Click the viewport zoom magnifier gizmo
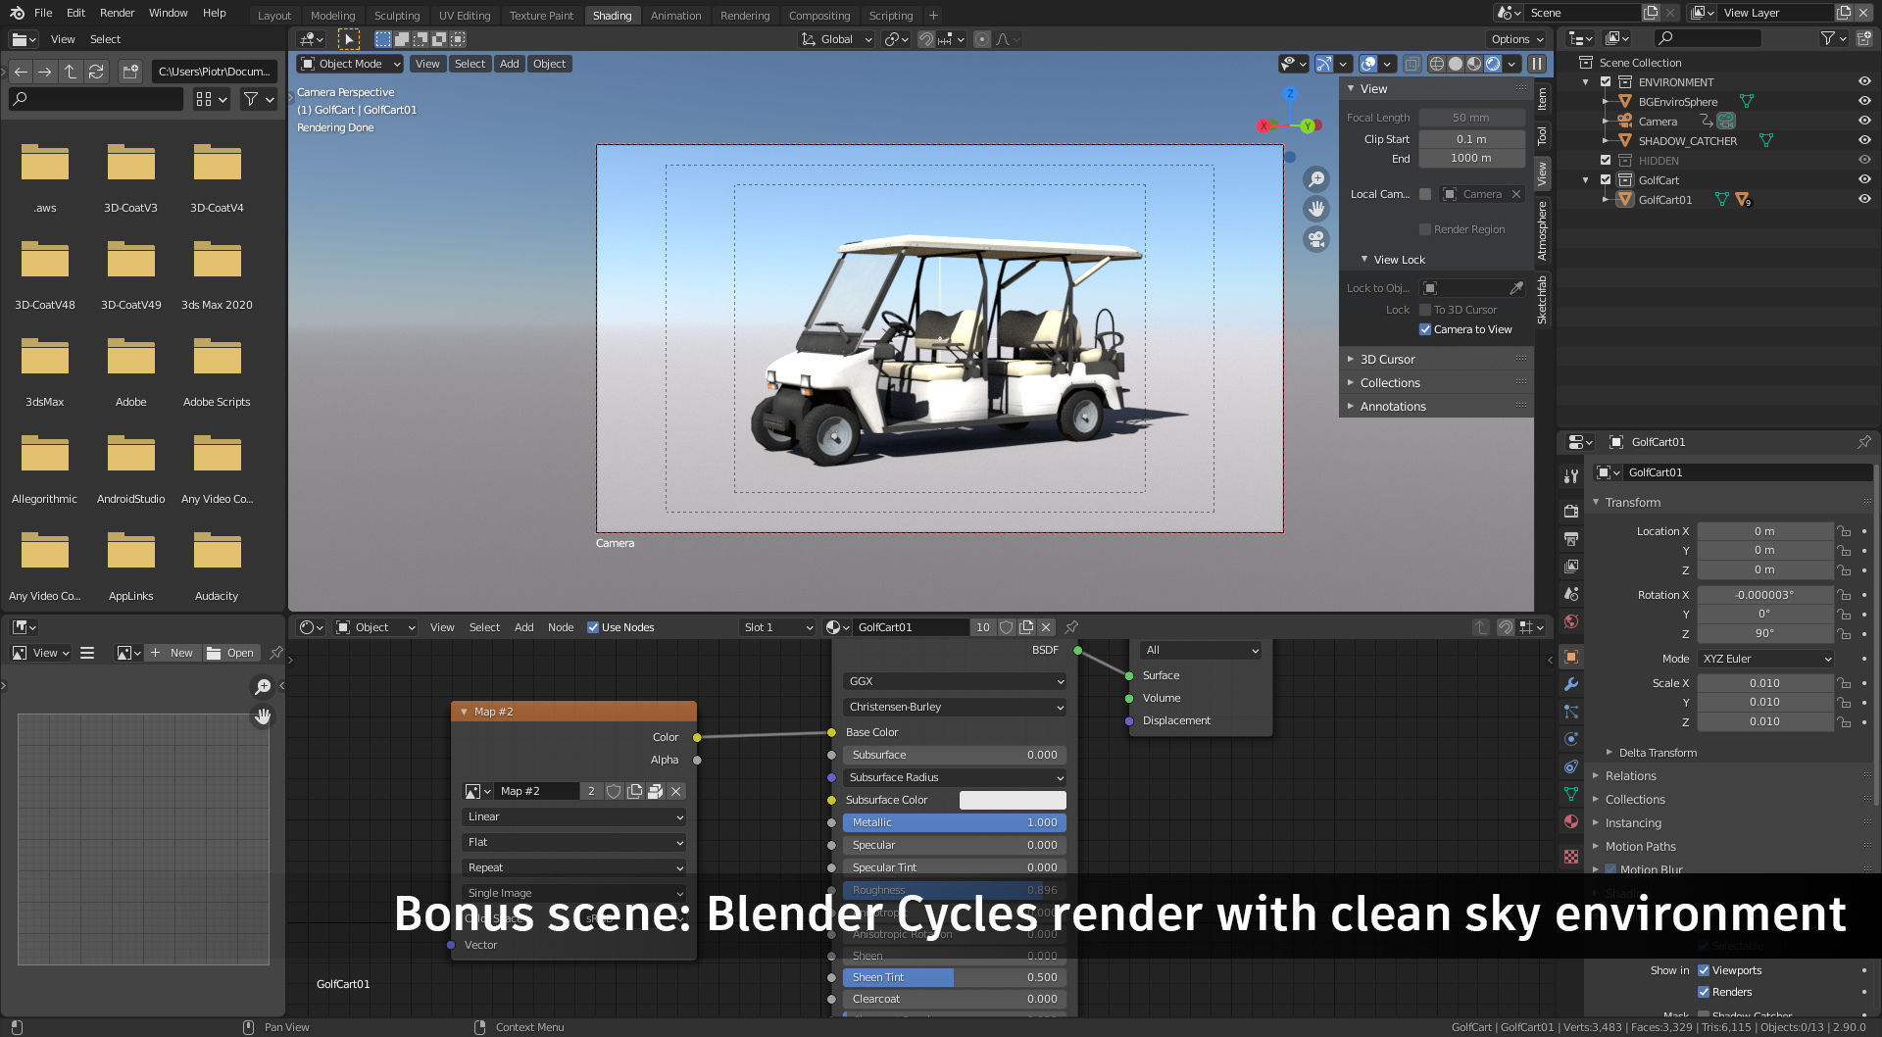 (1316, 178)
